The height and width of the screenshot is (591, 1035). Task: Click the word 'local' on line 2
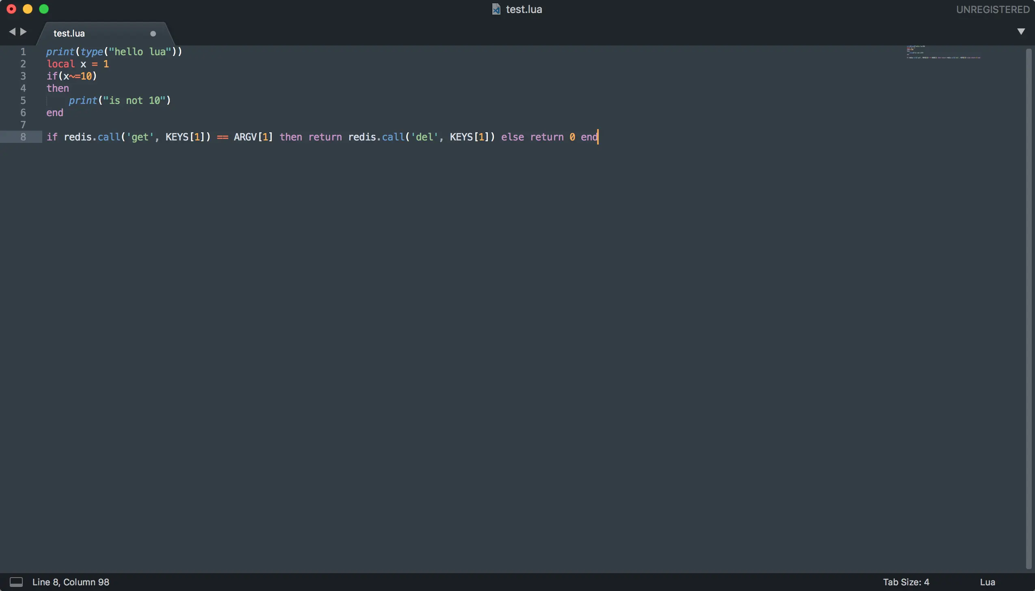(x=61, y=64)
